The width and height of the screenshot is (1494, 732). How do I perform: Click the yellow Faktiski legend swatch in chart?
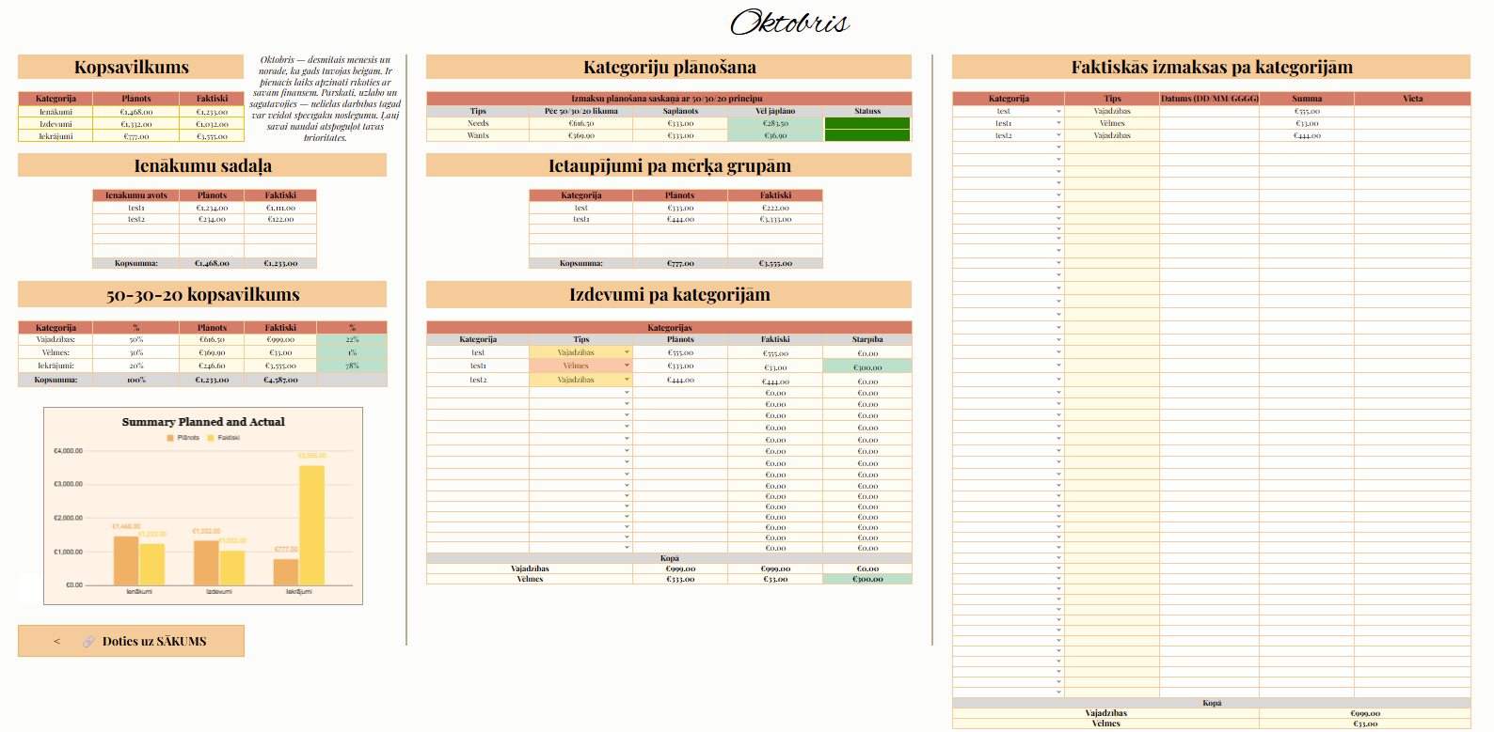tap(211, 438)
